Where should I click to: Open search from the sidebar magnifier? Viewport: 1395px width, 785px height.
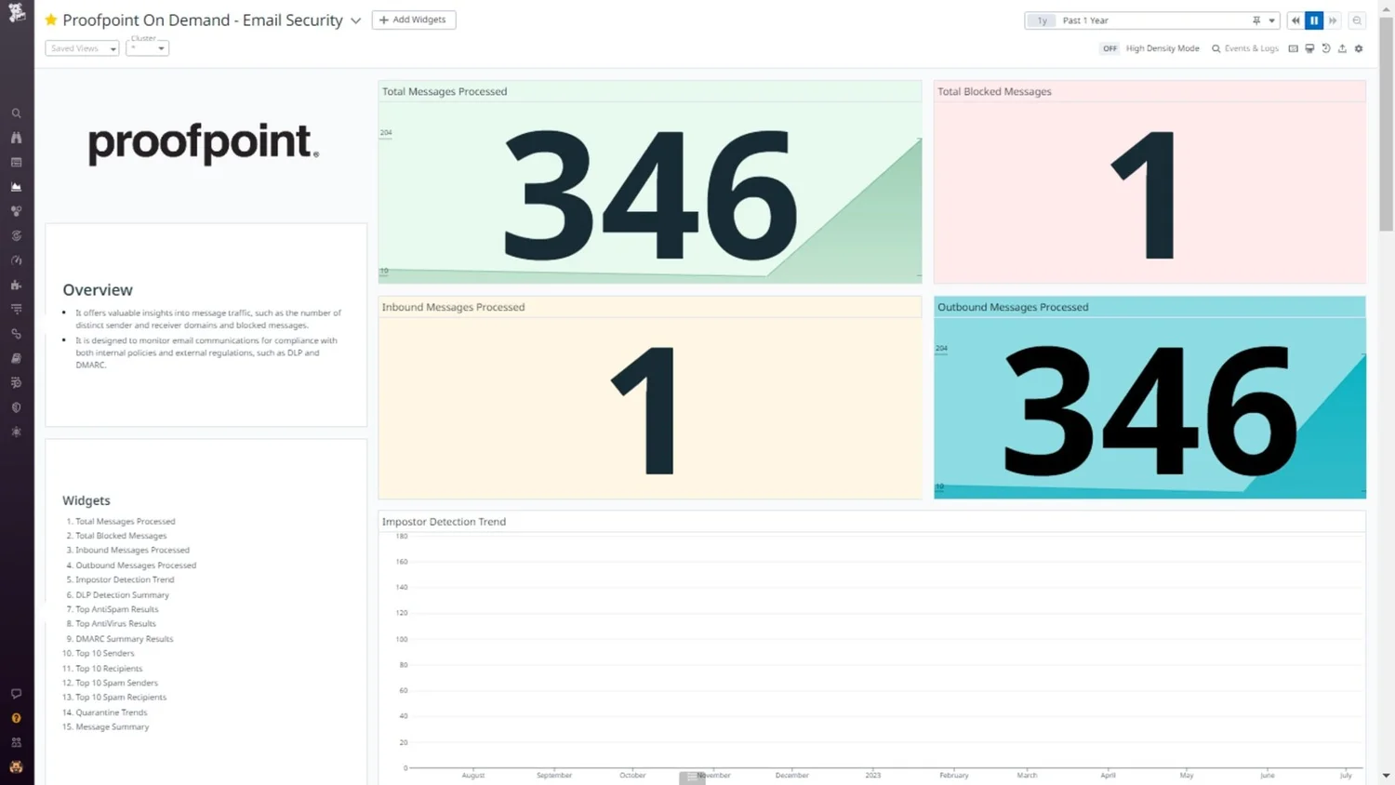[x=17, y=113]
